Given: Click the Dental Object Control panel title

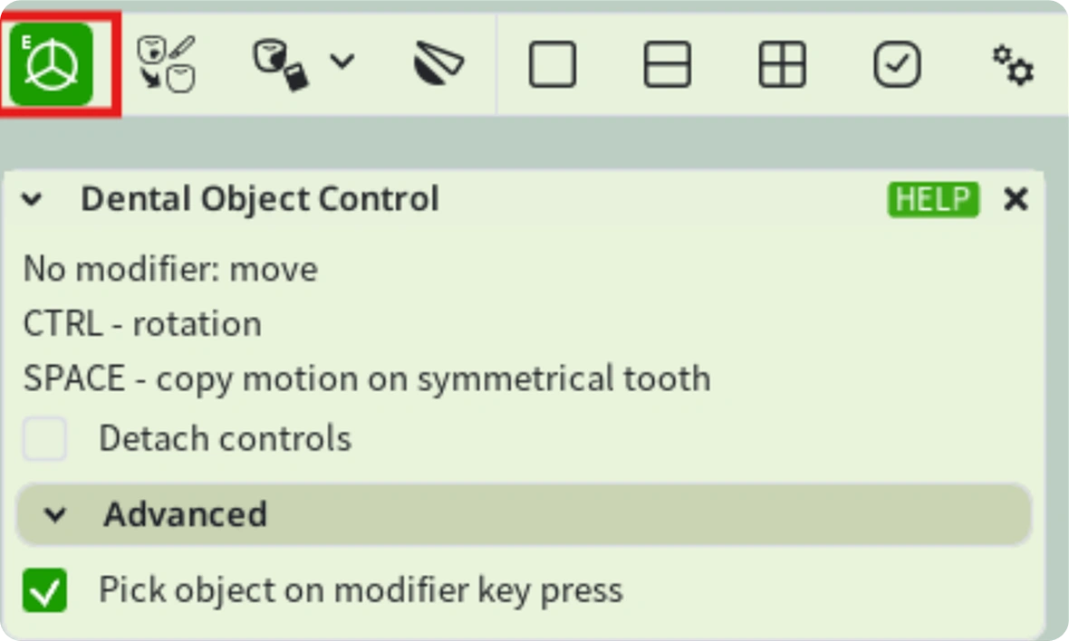Looking at the screenshot, I should pyautogui.click(x=260, y=199).
